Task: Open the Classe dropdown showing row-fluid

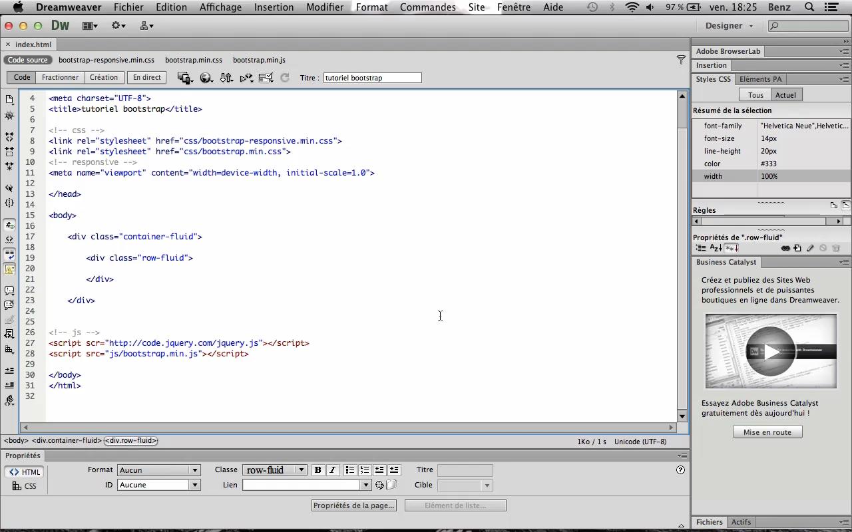Action: [274, 470]
